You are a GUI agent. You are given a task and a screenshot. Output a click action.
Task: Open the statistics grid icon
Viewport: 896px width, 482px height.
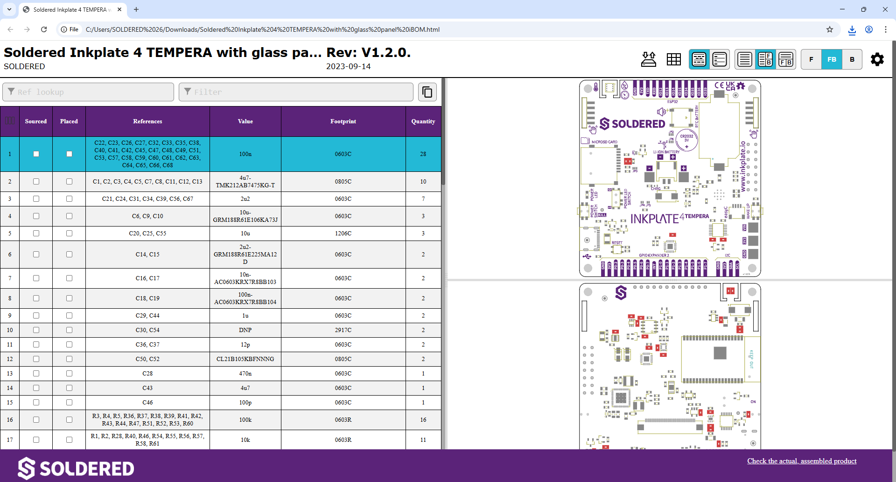click(673, 59)
